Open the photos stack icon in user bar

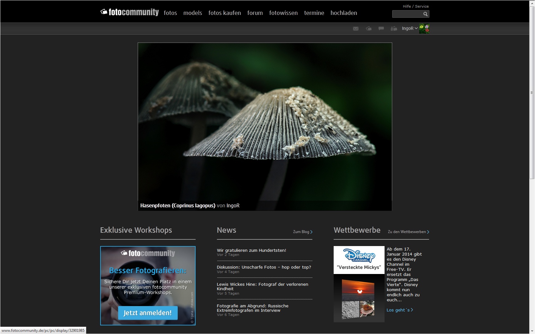[369, 29]
